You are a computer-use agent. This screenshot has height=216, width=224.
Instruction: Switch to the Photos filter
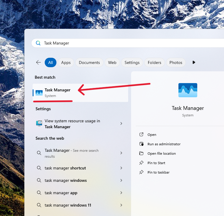coord(176,62)
